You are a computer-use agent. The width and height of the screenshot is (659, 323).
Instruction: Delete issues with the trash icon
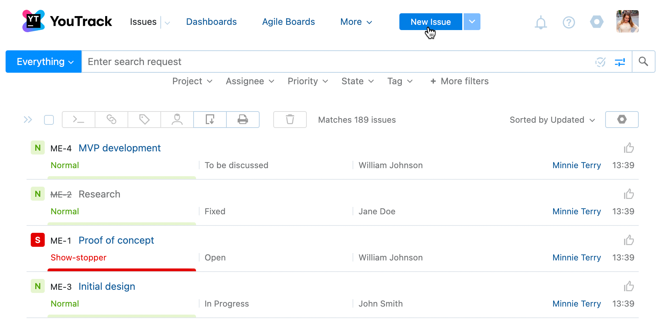pos(290,120)
